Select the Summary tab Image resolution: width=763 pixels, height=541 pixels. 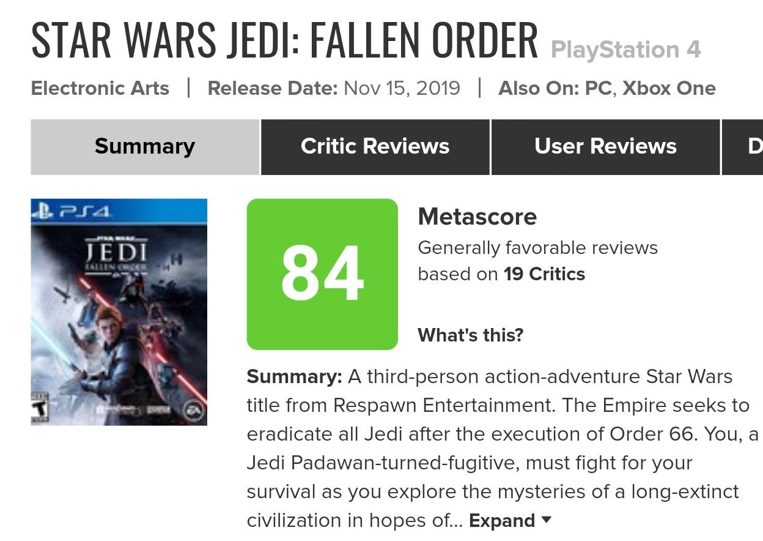click(145, 147)
